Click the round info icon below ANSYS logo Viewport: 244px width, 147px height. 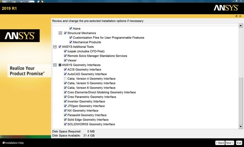point(240,16)
